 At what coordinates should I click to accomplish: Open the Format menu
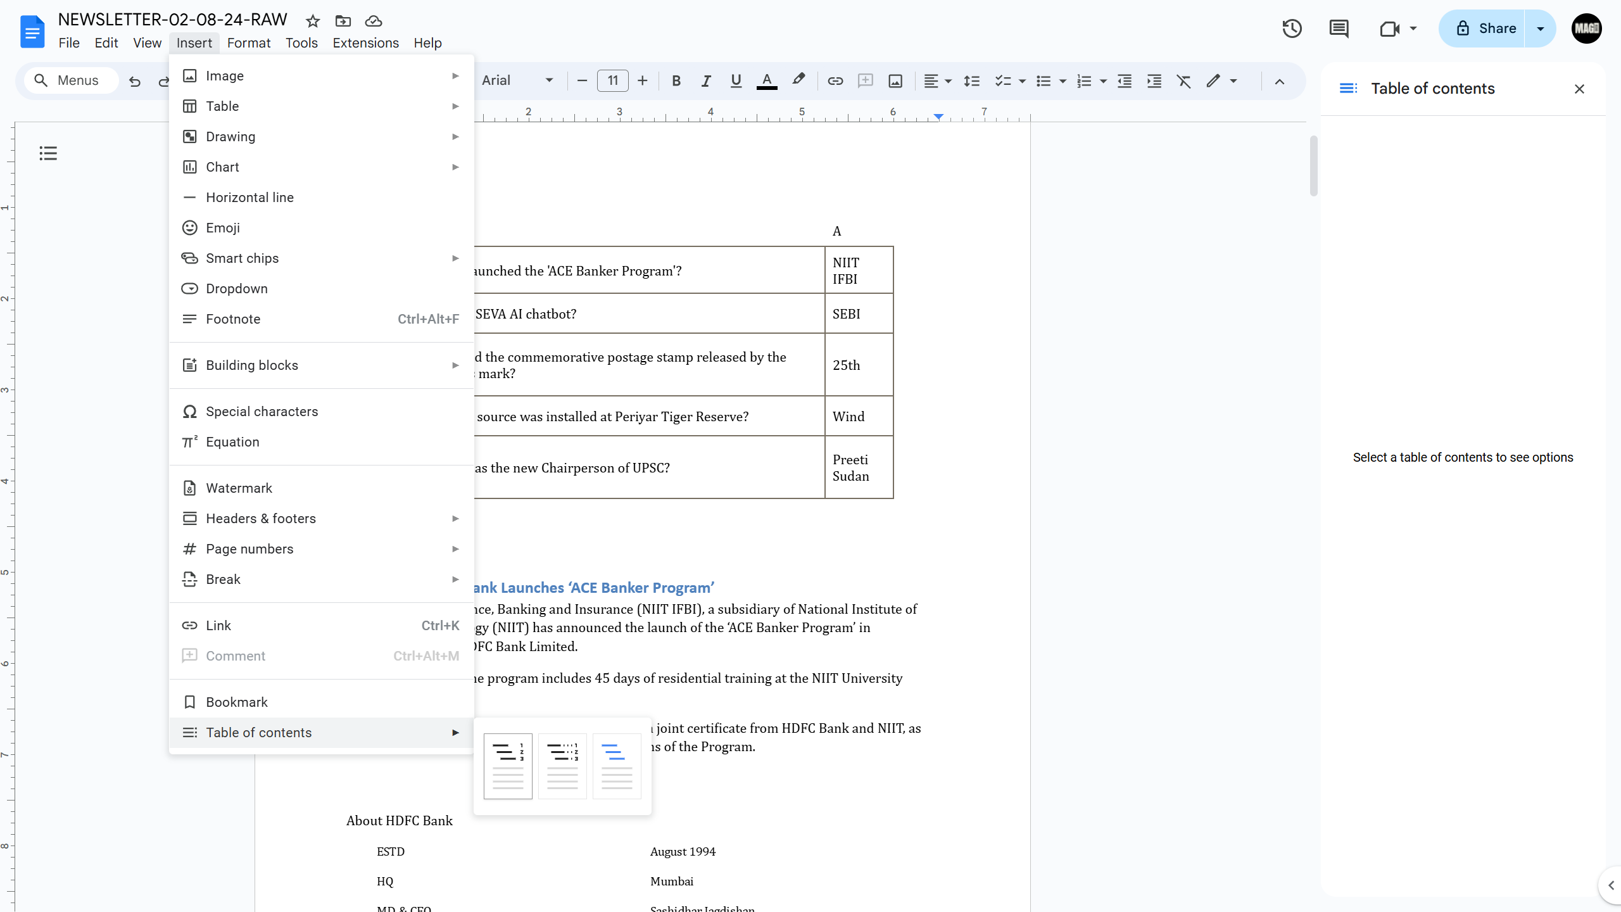249,42
